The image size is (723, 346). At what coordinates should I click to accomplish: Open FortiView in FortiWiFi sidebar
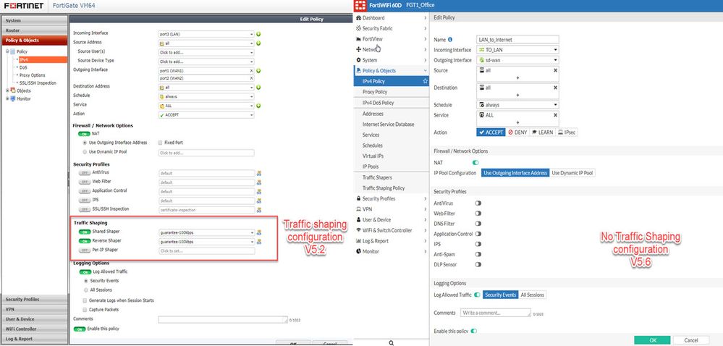(x=392, y=39)
